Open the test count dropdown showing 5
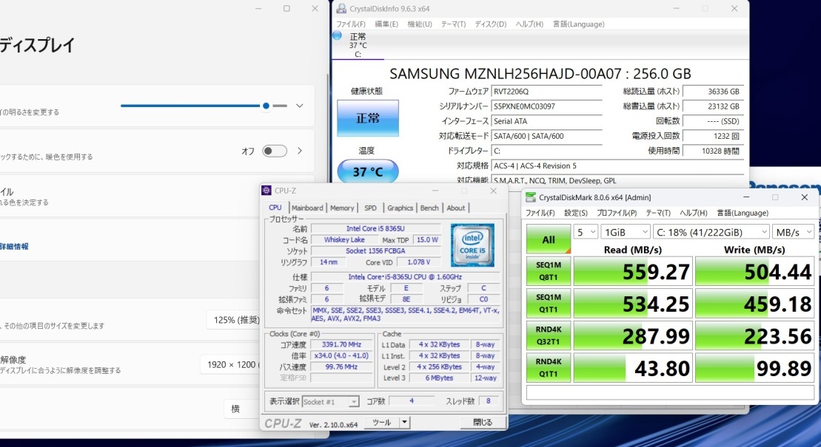Image resolution: width=821 pixels, height=447 pixels. (x=586, y=232)
